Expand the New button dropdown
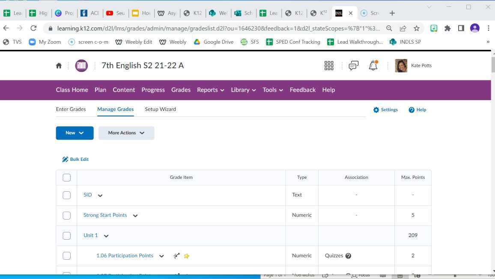The width and height of the screenshot is (495, 279). pos(75,133)
